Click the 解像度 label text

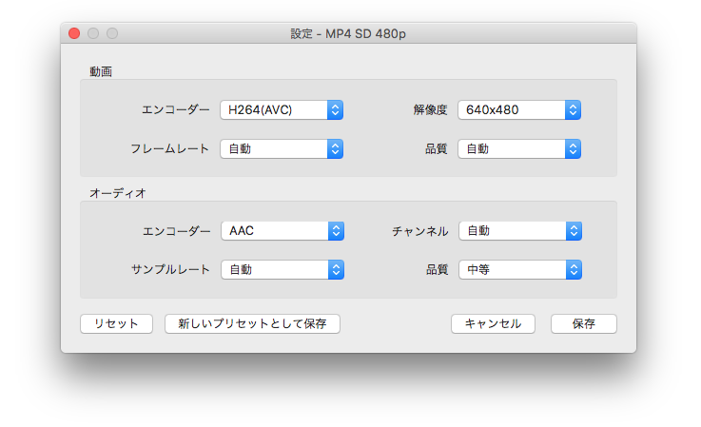click(x=430, y=109)
